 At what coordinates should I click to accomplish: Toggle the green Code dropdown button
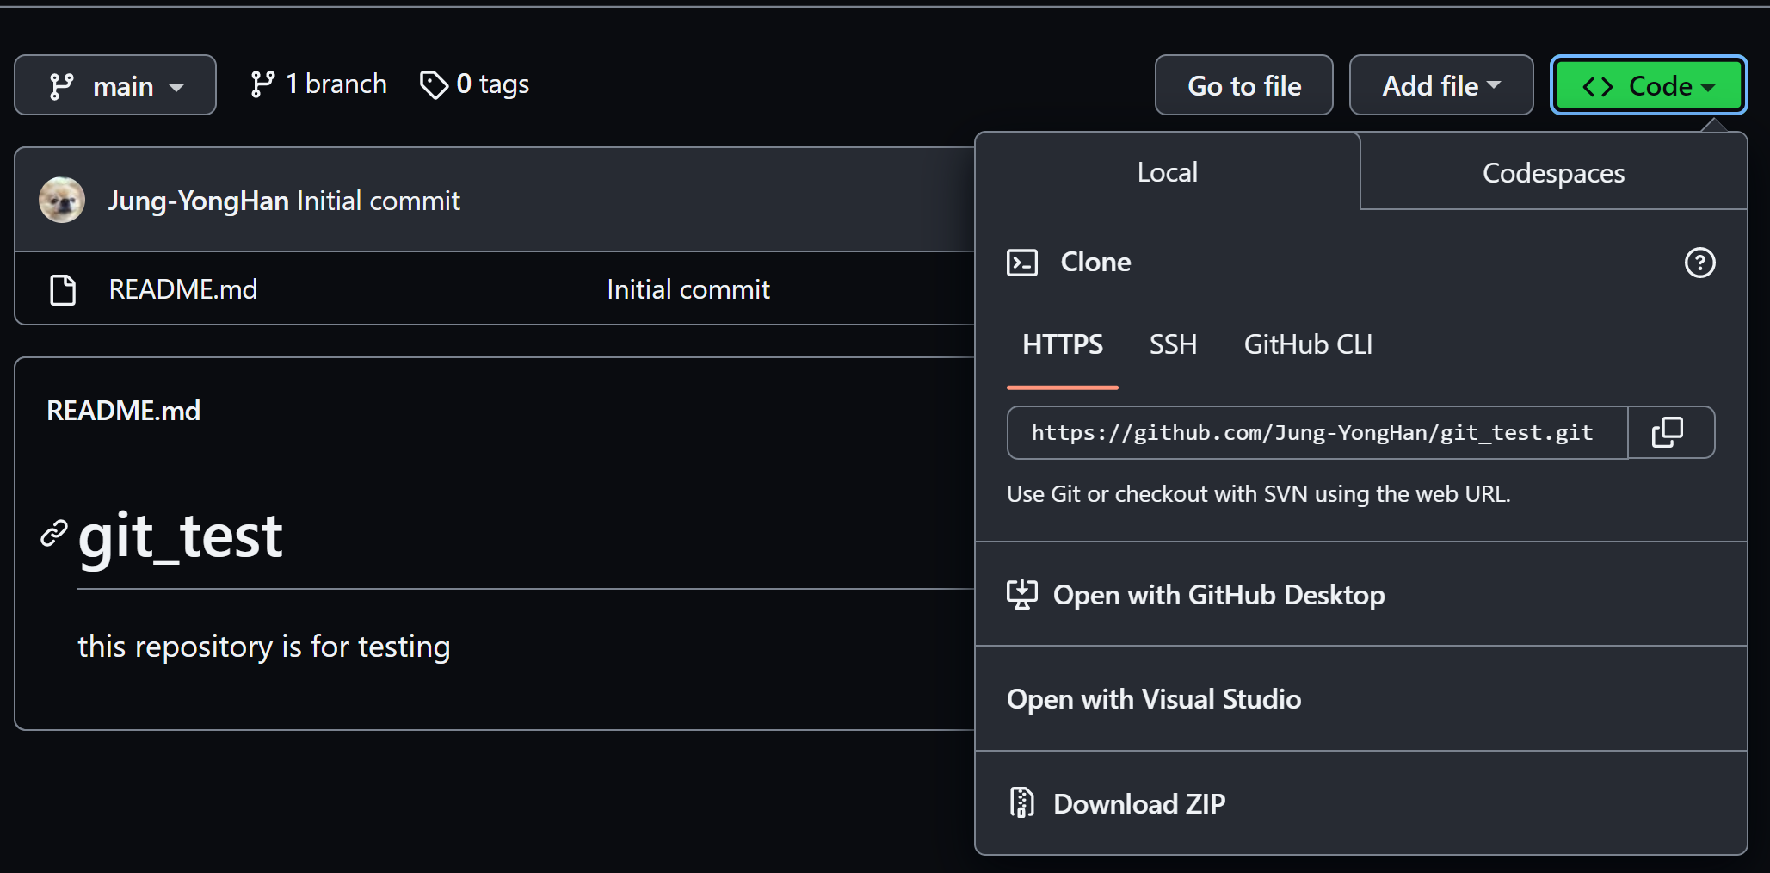tap(1649, 85)
